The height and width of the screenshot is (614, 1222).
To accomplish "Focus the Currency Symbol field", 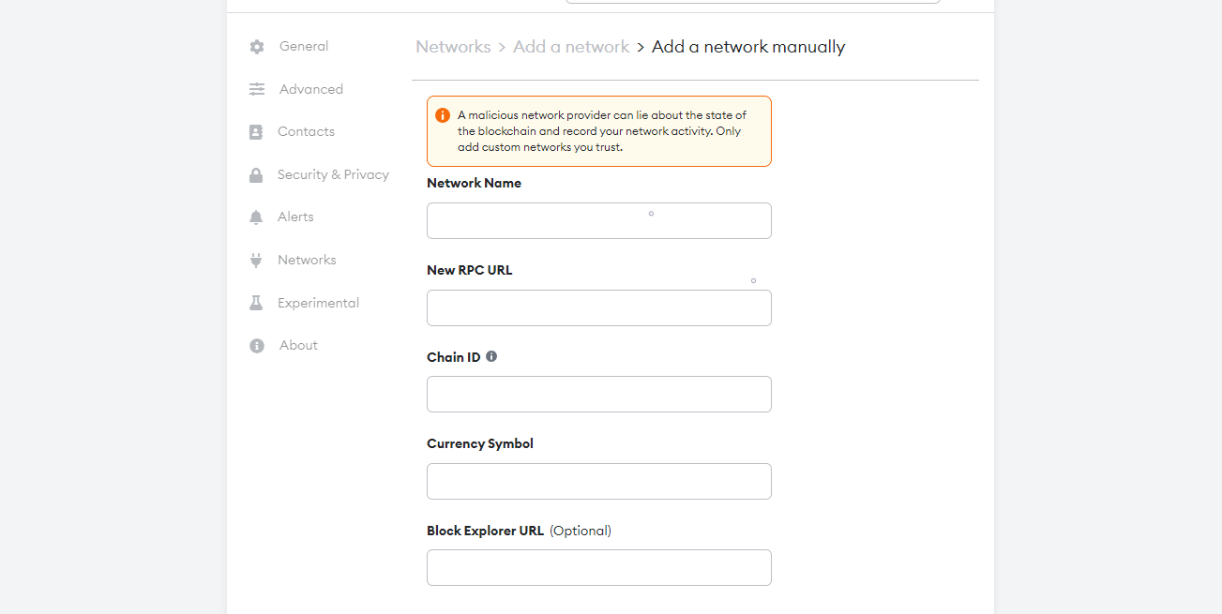I will coord(598,482).
